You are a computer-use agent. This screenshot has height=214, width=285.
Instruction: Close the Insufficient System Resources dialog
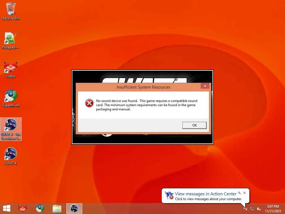coord(205,86)
